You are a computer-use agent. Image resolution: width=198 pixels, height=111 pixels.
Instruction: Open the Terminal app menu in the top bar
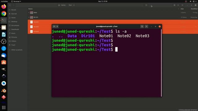click(x=16, y=1)
